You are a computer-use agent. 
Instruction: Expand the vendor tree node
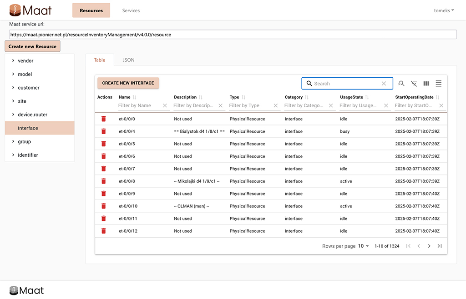[13, 61]
